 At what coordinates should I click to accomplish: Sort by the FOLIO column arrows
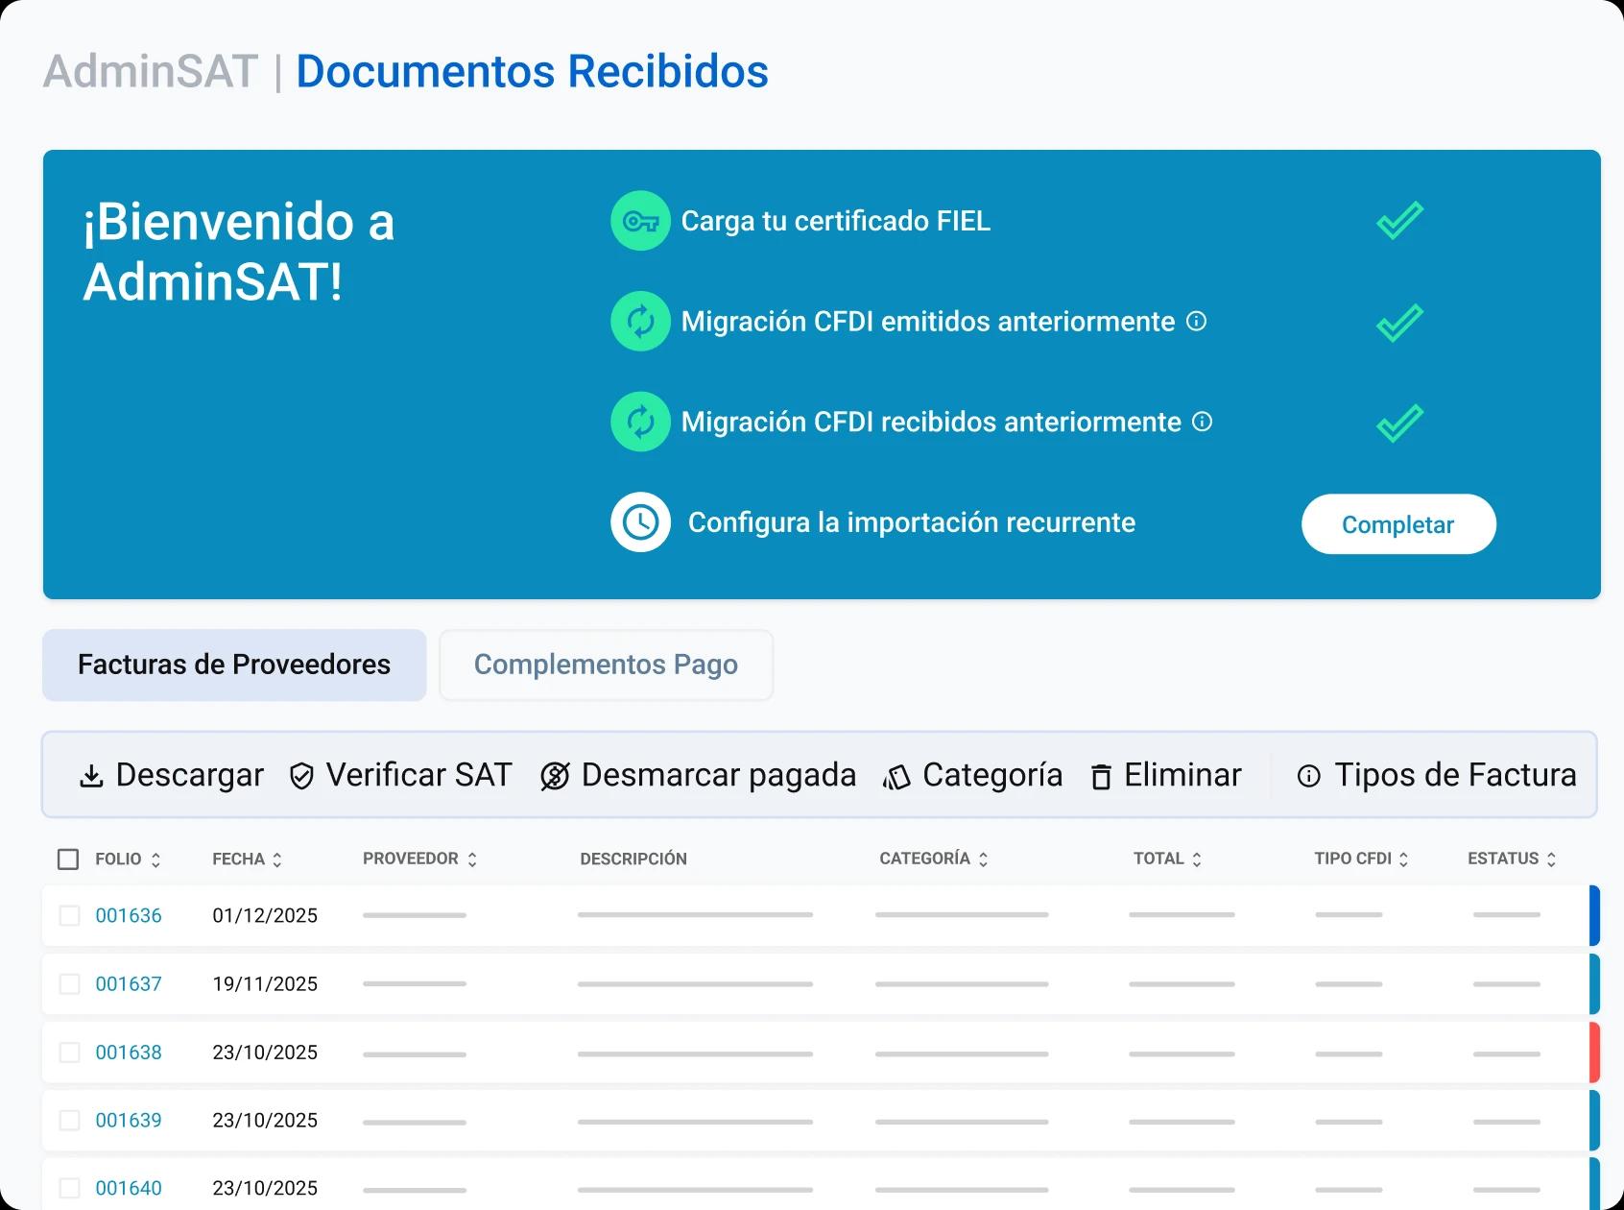point(155,859)
